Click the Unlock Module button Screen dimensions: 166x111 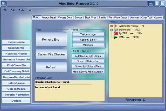tap(16, 89)
